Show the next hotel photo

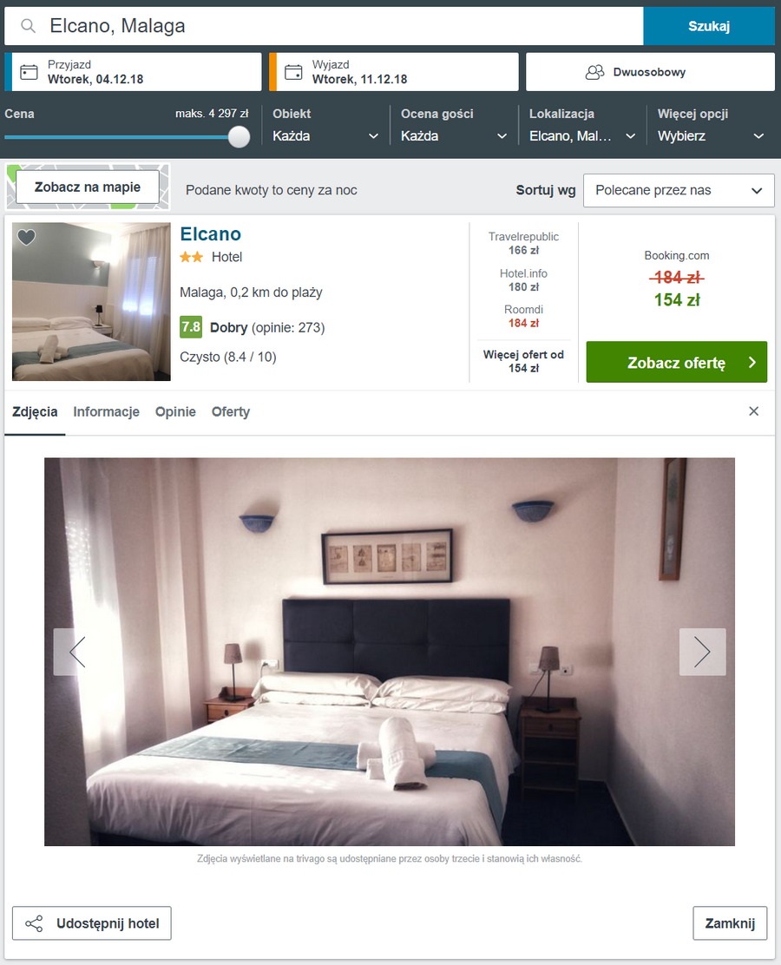pyautogui.click(x=702, y=652)
